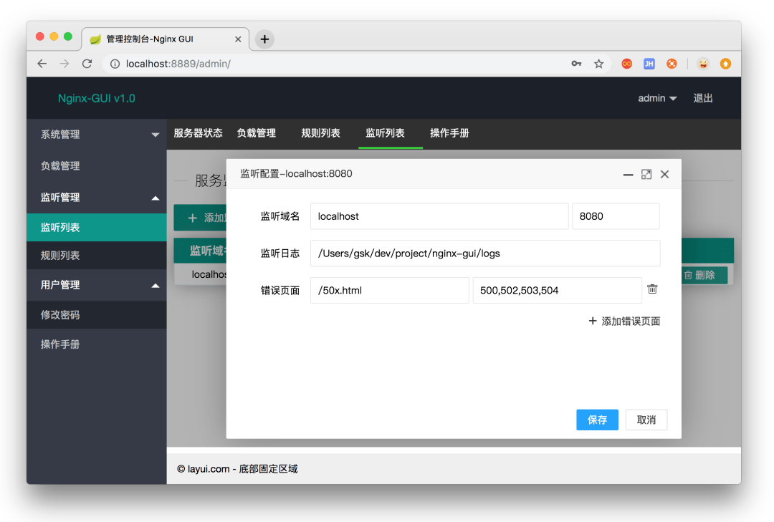The width and height of the screenshot is (774, 522).
Task: Switch to the 服务器状态 tab
Action: click(x=199, y=132)
